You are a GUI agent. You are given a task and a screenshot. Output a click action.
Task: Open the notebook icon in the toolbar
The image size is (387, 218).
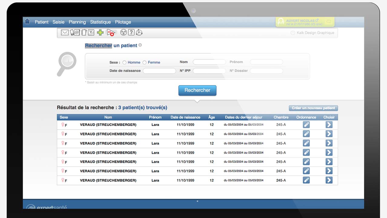84,32
